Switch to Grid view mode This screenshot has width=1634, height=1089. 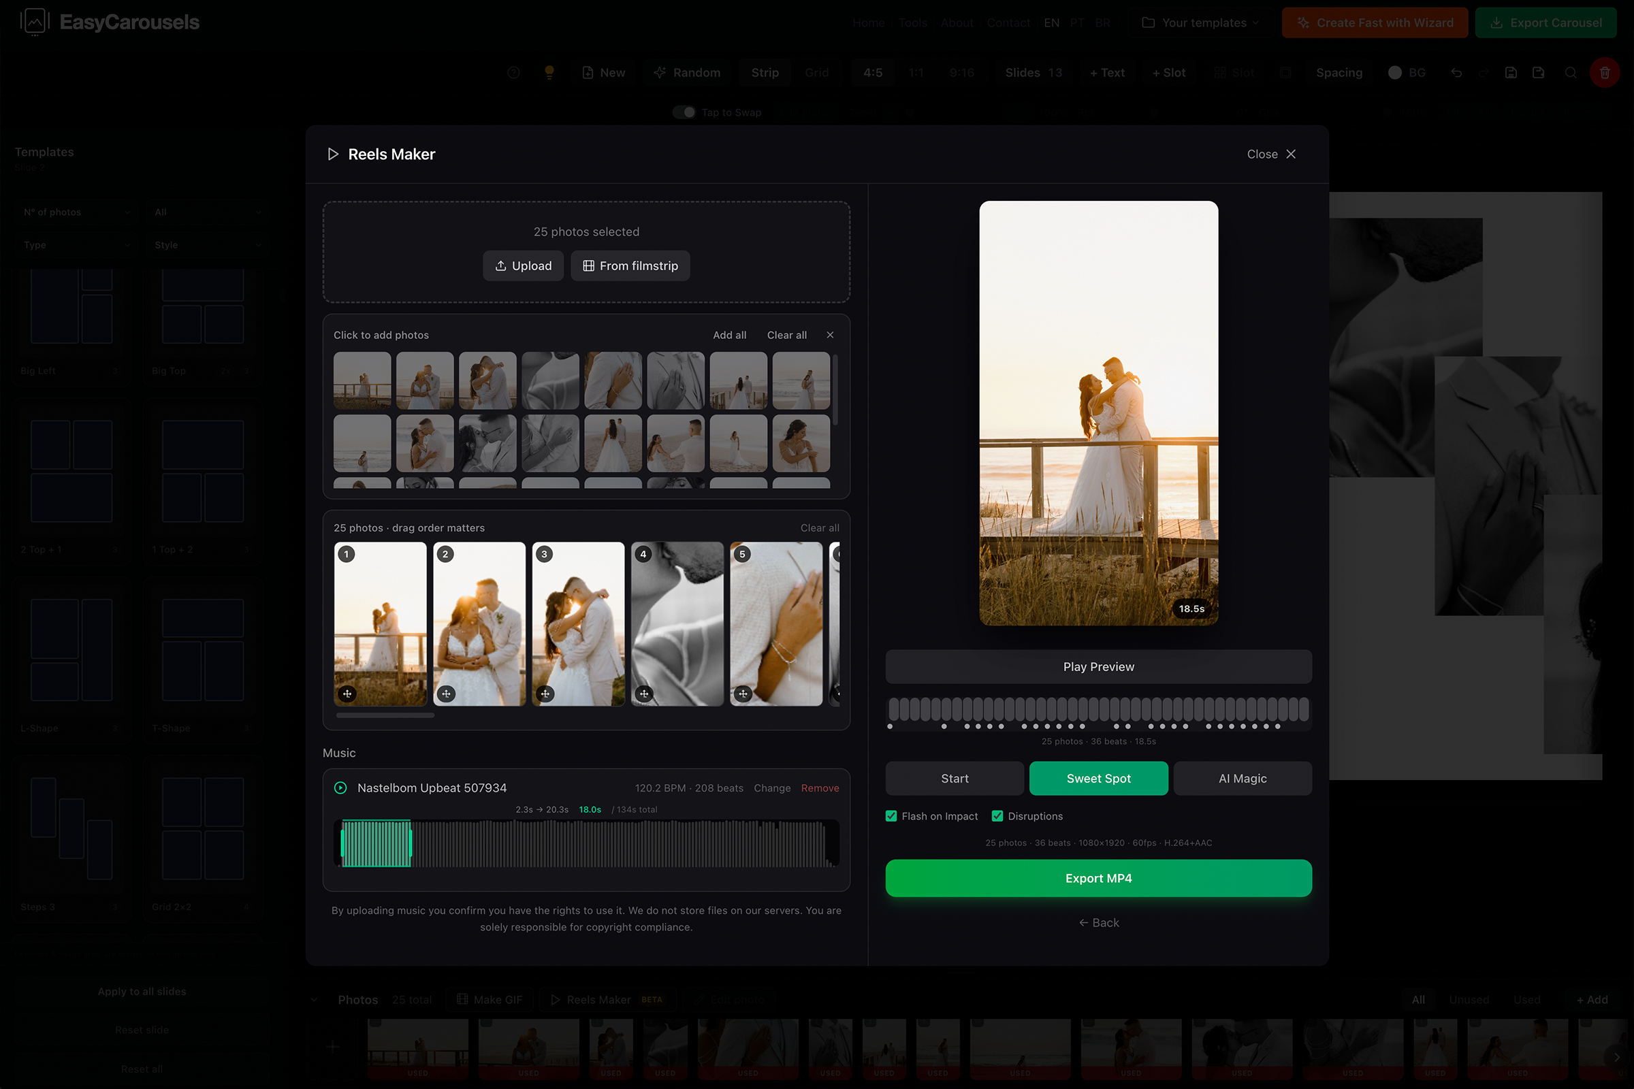tap(816, 72)
